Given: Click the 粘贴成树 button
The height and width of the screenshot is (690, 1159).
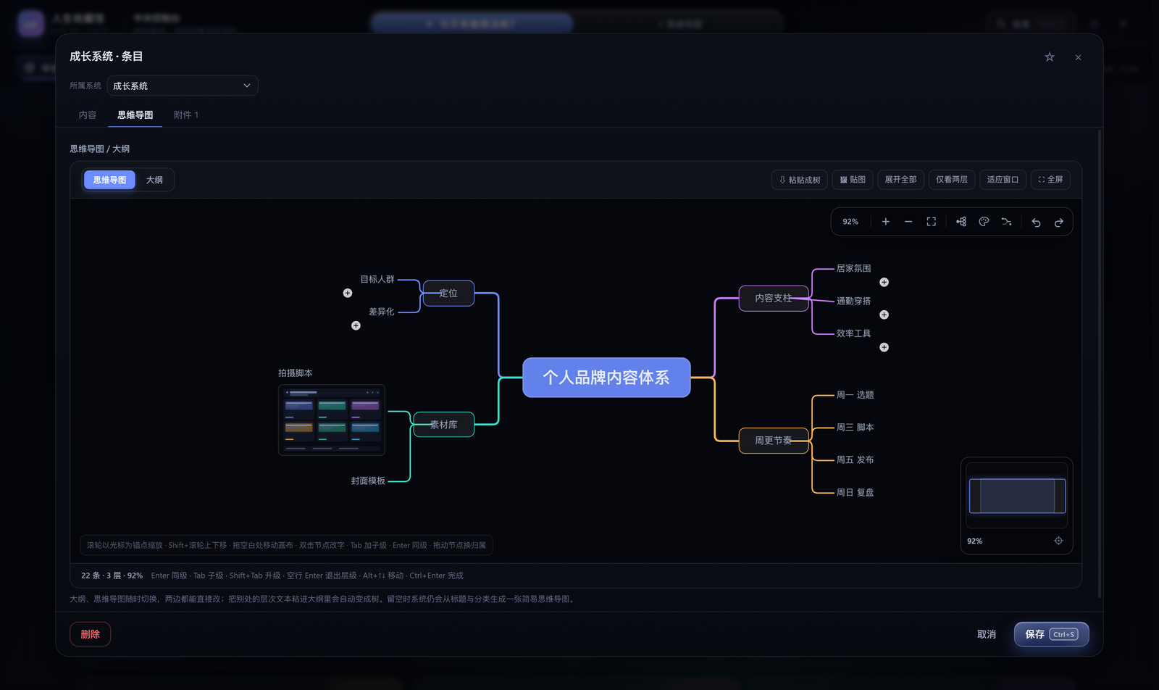Looking at the screenshot, I should 800,180.
